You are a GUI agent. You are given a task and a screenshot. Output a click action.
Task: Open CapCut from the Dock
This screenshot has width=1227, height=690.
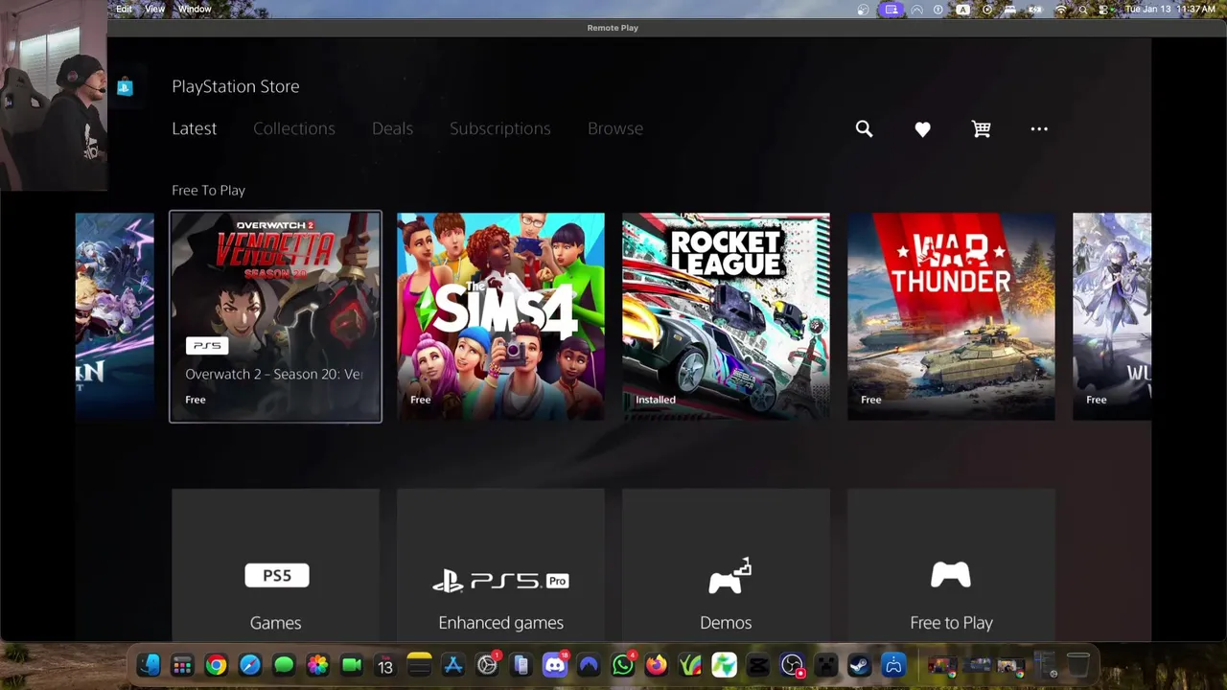coord(758,665)
